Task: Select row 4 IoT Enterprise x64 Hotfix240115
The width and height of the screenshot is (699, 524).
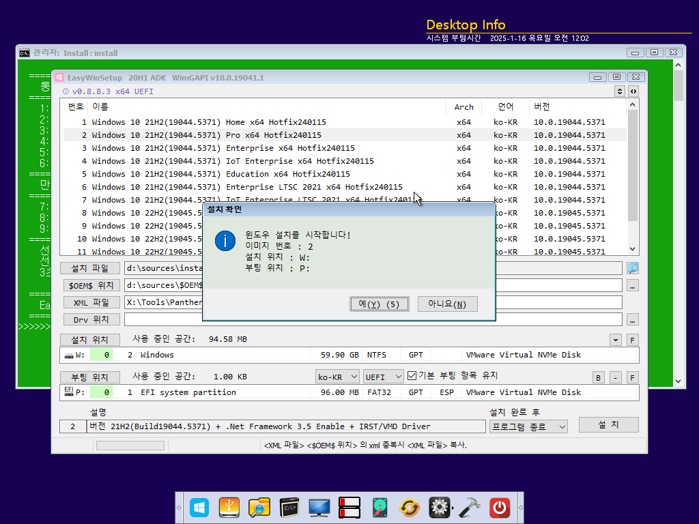Action: pyautogui.click(x=345, y=161)
